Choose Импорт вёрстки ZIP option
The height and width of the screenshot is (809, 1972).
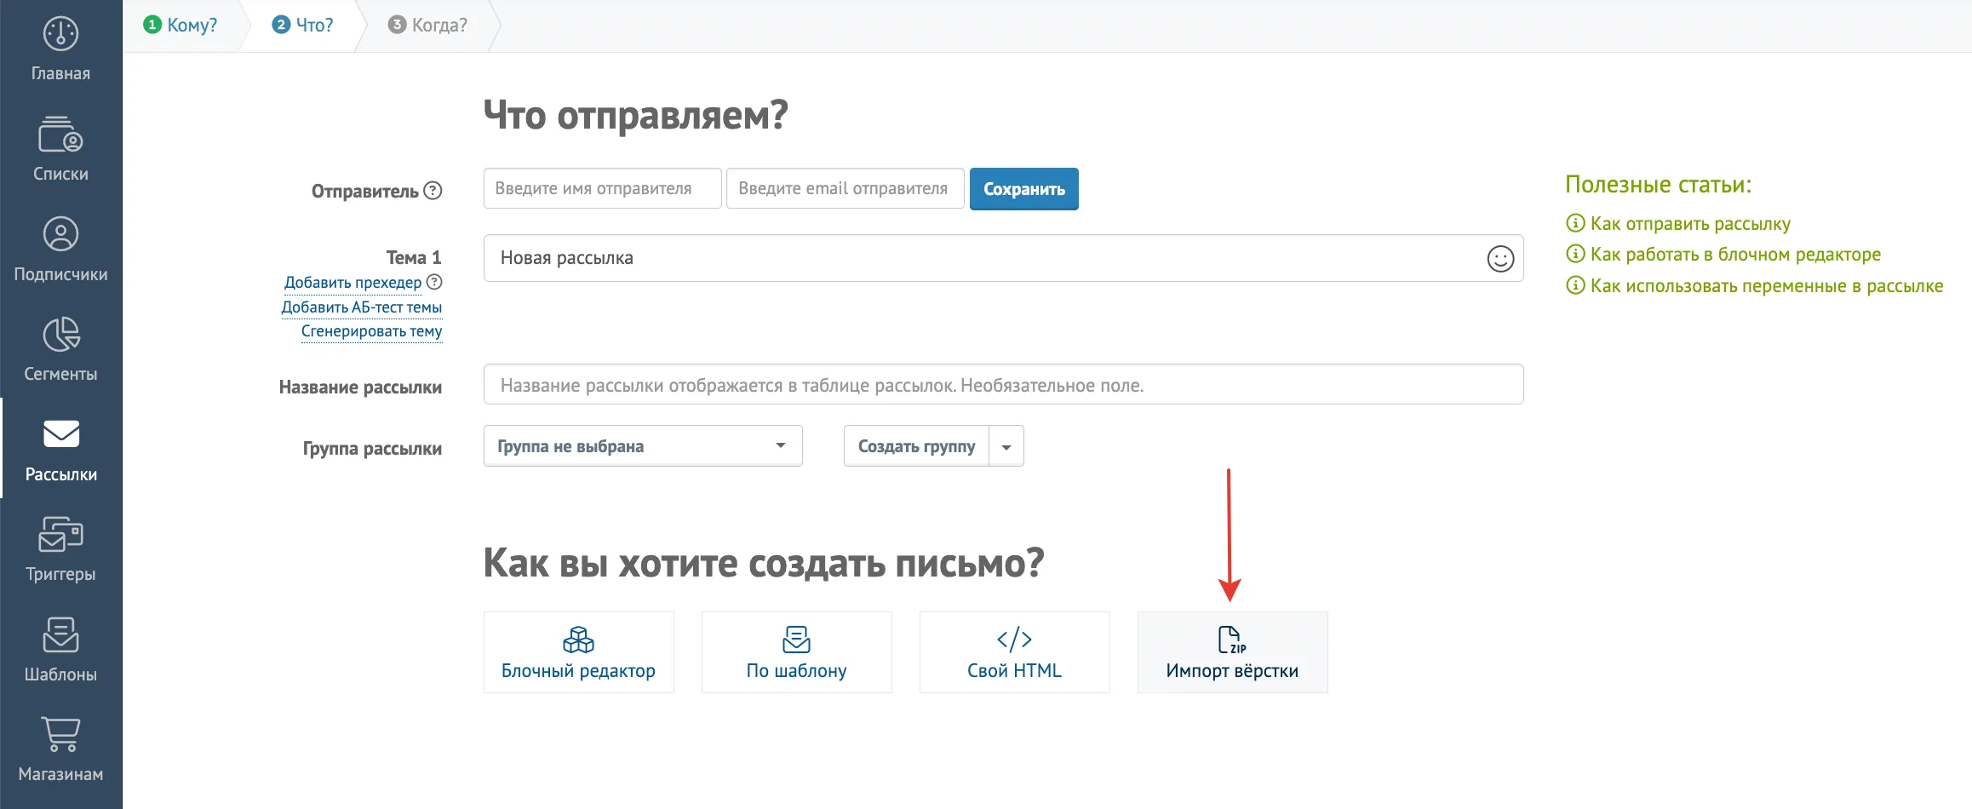coord(1232,652)
